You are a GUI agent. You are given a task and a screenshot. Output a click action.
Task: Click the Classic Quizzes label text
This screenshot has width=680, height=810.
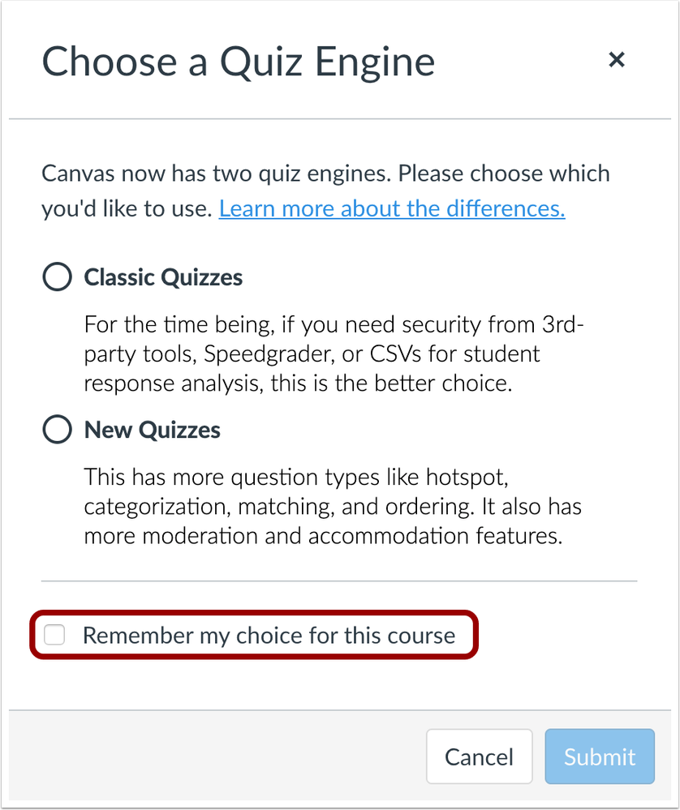pyautogui.click(x=162, y=276)
